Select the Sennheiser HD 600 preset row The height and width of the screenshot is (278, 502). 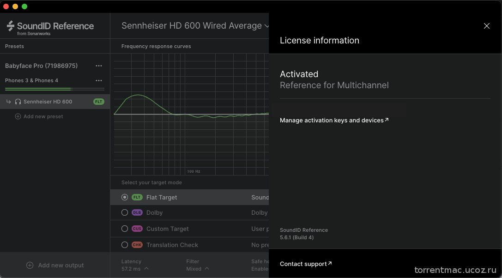point(55,102)
